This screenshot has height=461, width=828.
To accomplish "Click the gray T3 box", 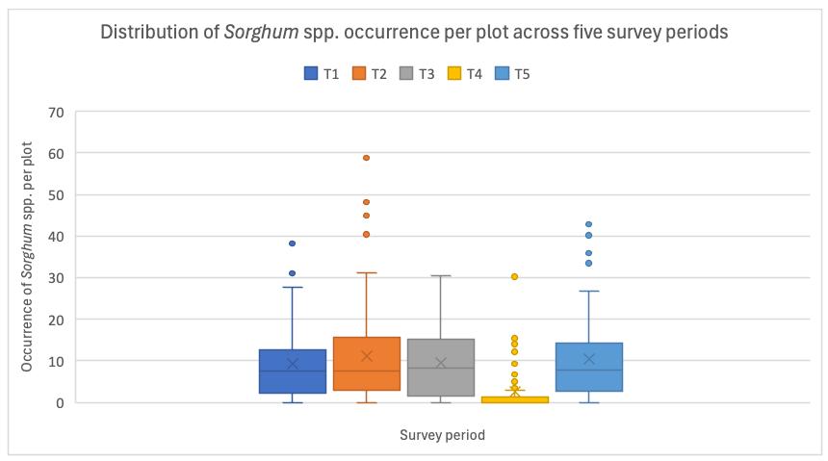I will pos(441,368).
